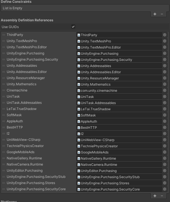This screenshot has width=170, height=202.
Task: Click the Use GUIDs label
Action: [10, 27]
